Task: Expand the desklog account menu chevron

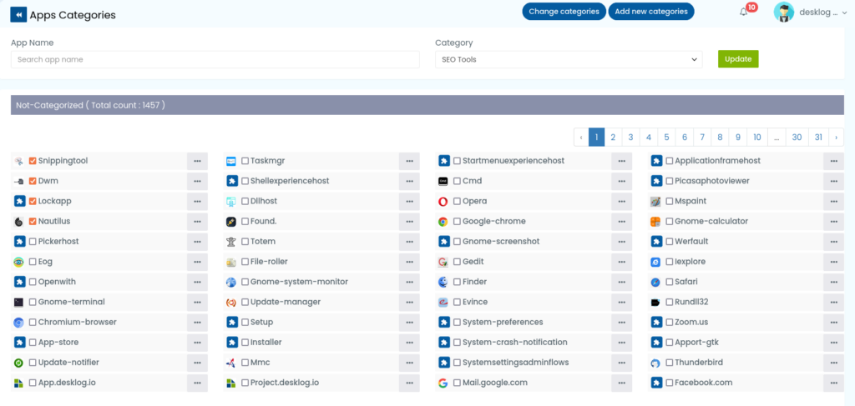Action: [x=845, y=13]
